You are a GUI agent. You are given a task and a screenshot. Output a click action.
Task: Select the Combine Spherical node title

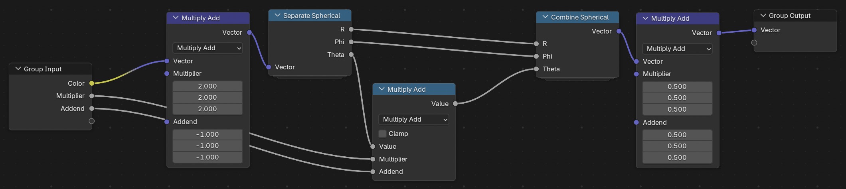click(x=580, y=17)
